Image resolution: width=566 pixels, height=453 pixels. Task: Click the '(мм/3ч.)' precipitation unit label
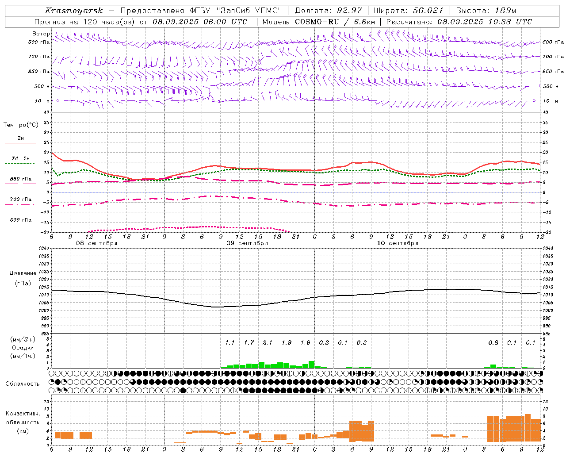[x=23, y=339]
